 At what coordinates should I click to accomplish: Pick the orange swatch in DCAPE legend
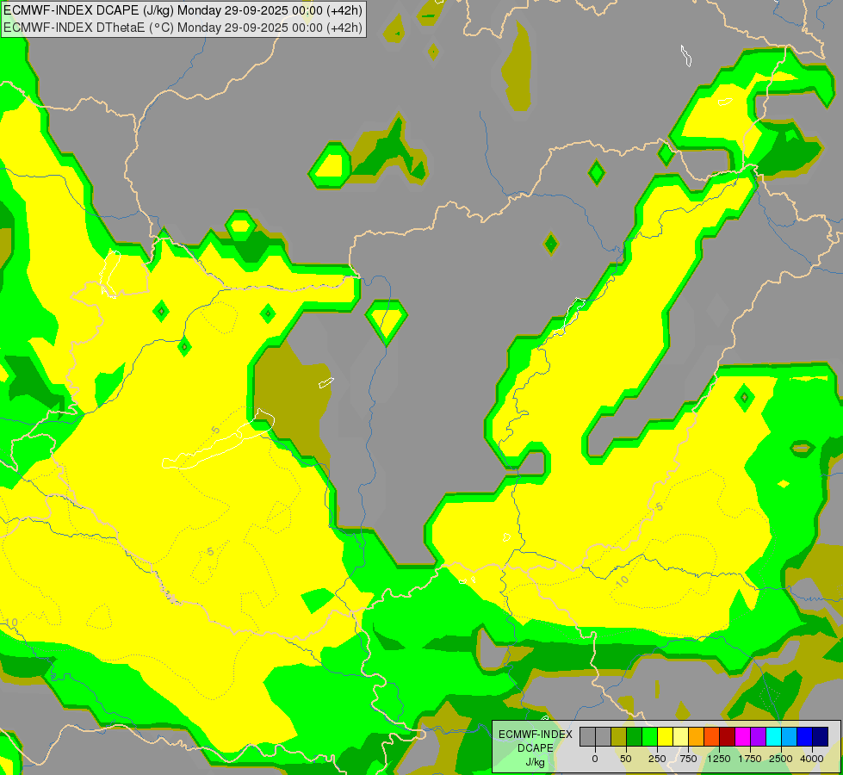coord(696,736)
